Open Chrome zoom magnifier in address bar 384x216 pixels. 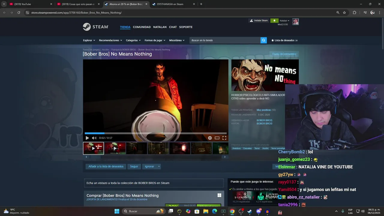click(338, 13)
